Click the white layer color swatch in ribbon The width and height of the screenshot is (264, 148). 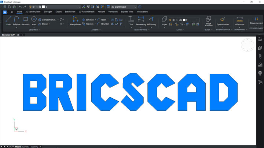click(184, 20)
